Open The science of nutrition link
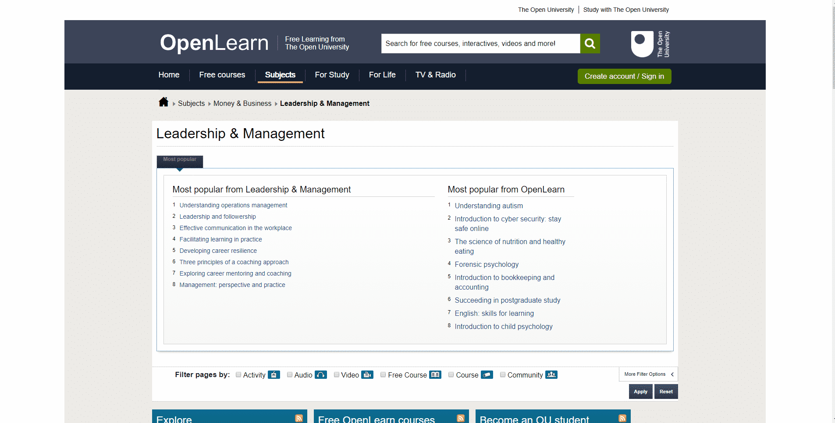The height and width of the screenshot is (423, 835). 510,246
